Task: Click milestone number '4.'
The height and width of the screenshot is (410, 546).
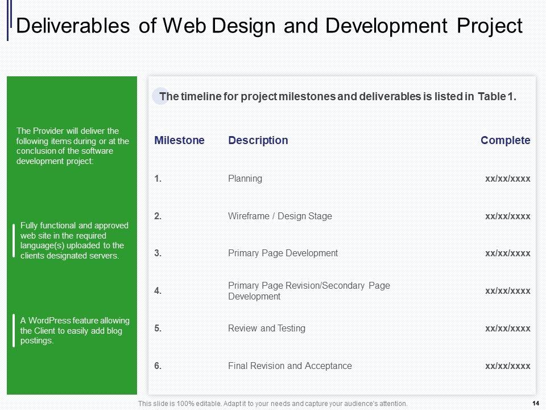Action: click(x=158, y=291)
